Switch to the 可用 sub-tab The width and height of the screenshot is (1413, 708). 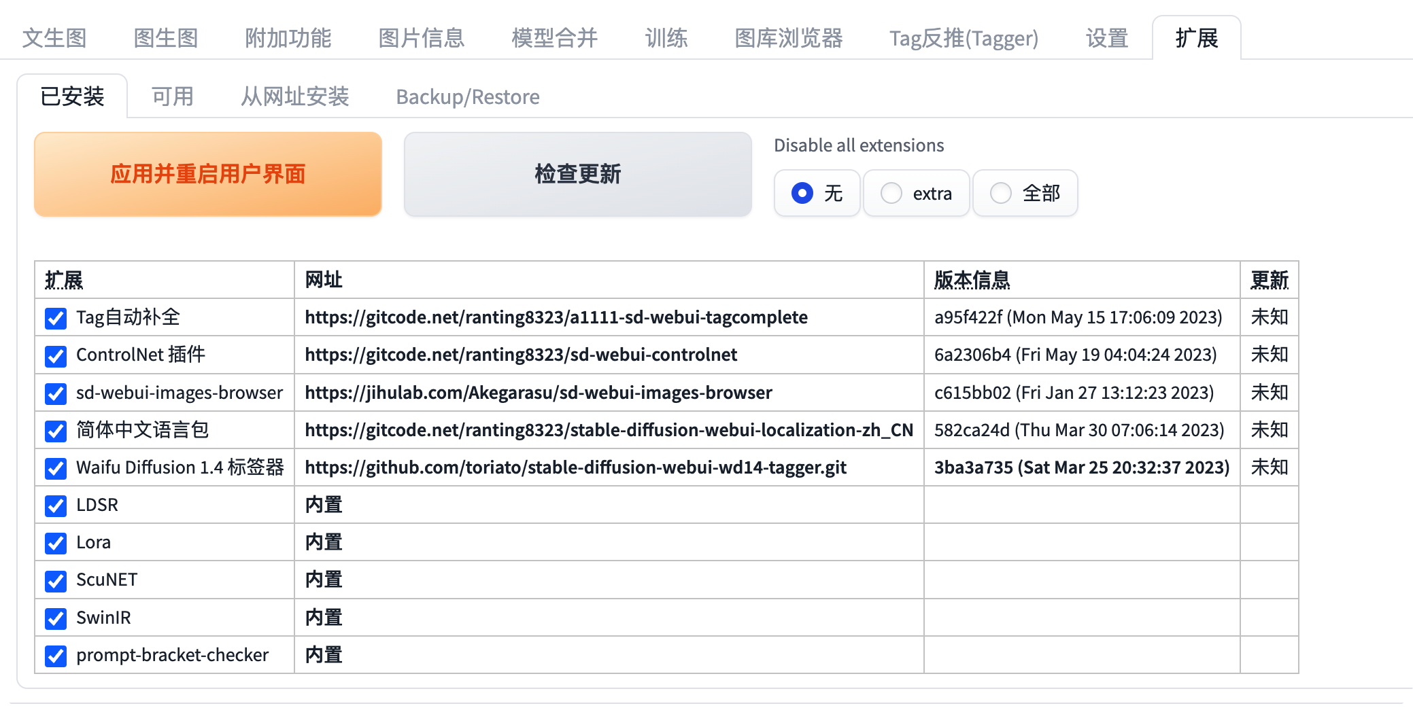tap(173, 96)
